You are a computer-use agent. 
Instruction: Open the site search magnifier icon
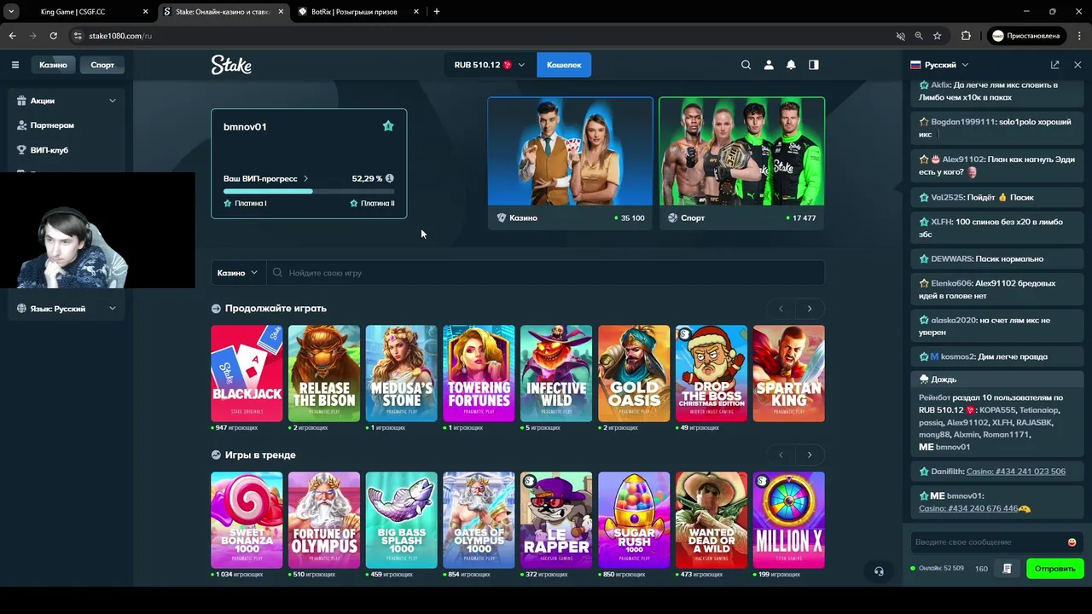(x=746, y=65)
